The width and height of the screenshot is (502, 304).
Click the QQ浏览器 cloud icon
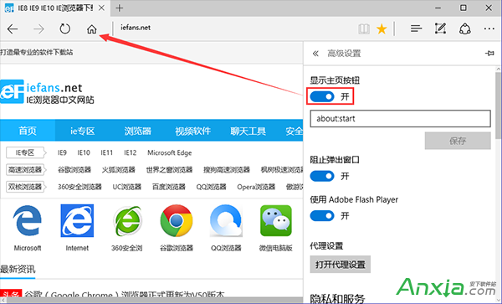tap(226, 221)
